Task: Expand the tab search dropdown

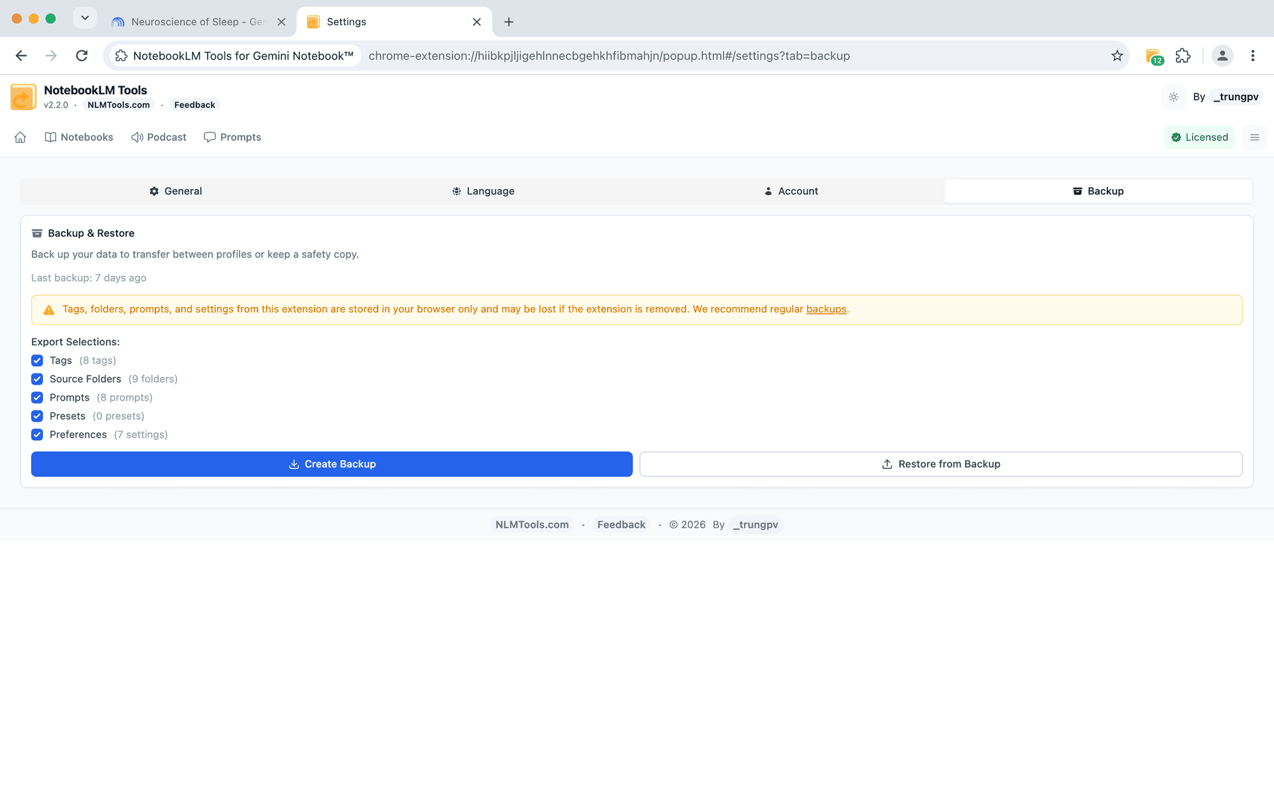Action: coord(85,18)
